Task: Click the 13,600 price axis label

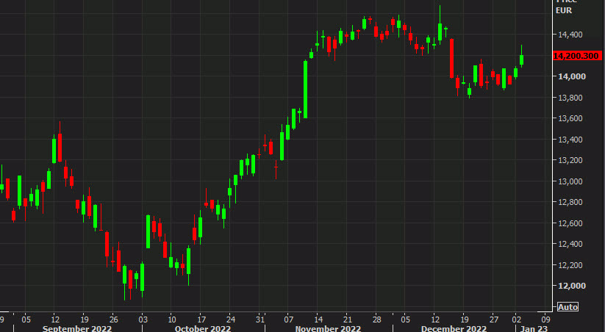Action: 570,118
